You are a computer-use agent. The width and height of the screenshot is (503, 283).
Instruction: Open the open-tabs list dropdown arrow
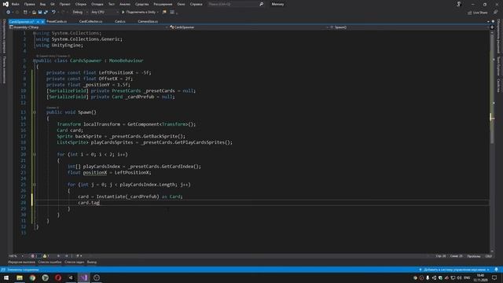(x=488, y=21)
